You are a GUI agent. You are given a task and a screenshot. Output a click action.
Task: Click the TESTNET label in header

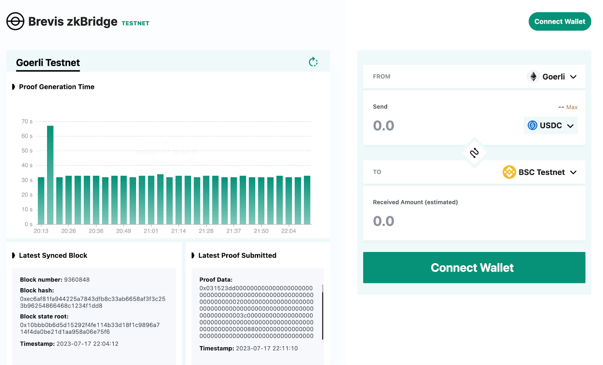(x=135, y=23)
